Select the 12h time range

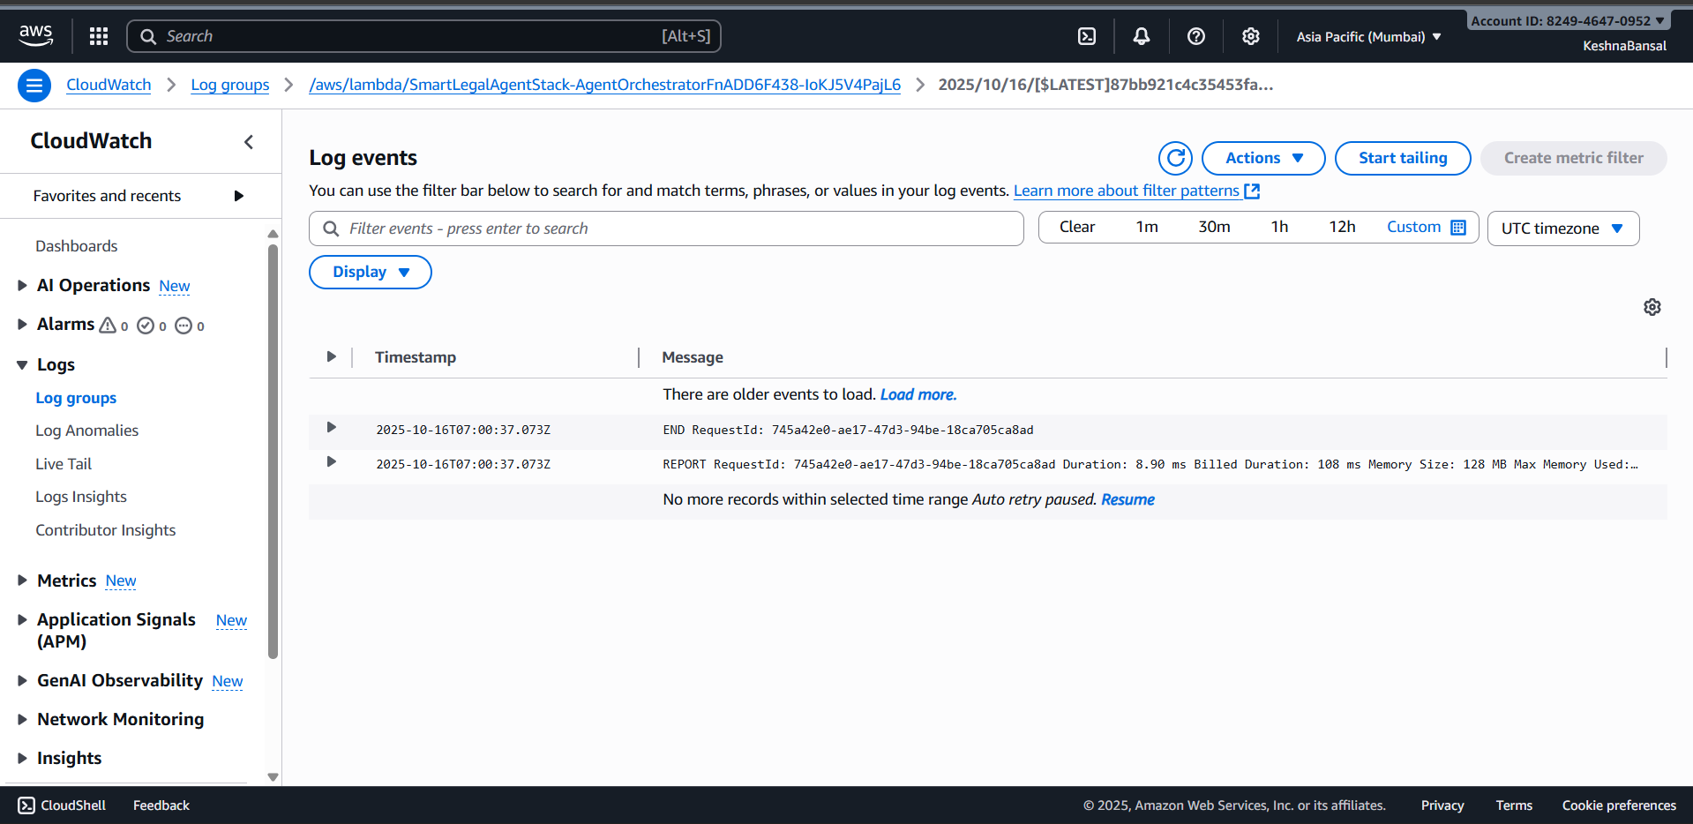click(1342, 227)
